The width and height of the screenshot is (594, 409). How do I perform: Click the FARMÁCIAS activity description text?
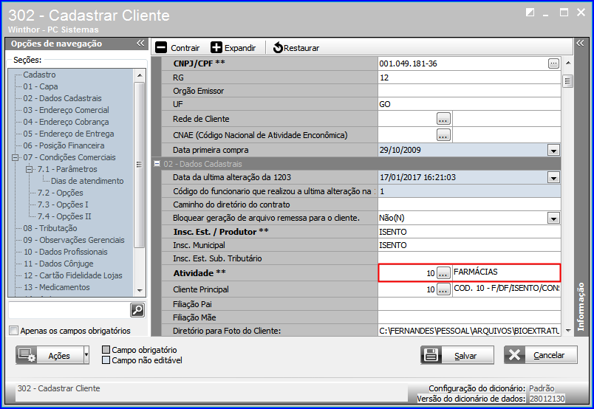pyautogui.click(x=476, y=272)
